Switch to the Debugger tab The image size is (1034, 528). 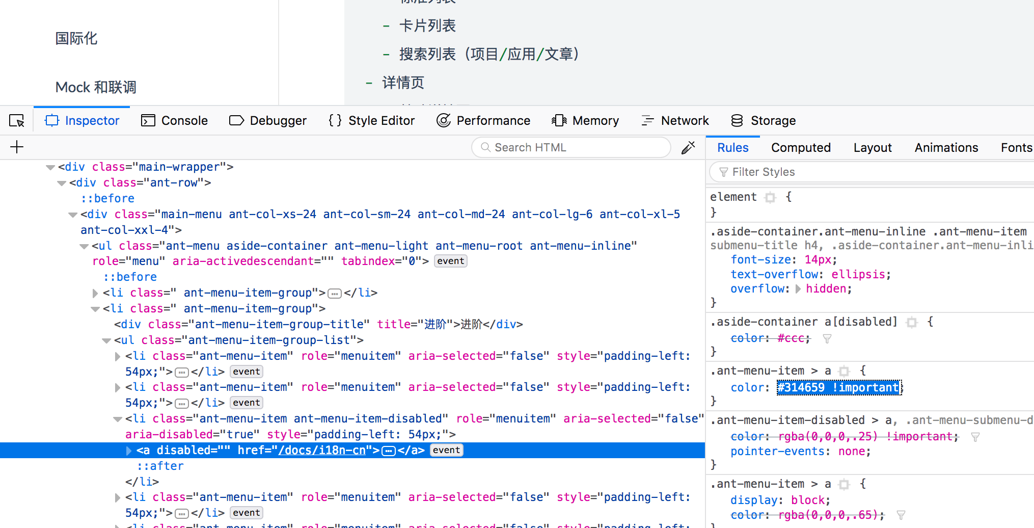click(268, 121)
